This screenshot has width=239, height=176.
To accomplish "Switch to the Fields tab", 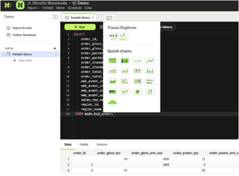I will coord(84,144).
